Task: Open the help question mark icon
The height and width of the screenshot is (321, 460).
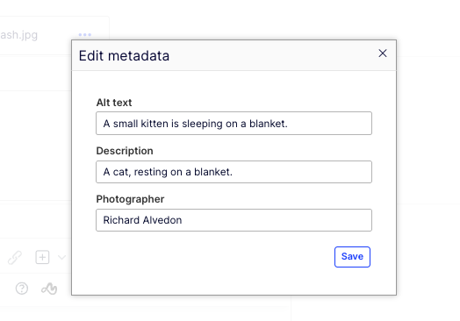Action: point(22,289)
